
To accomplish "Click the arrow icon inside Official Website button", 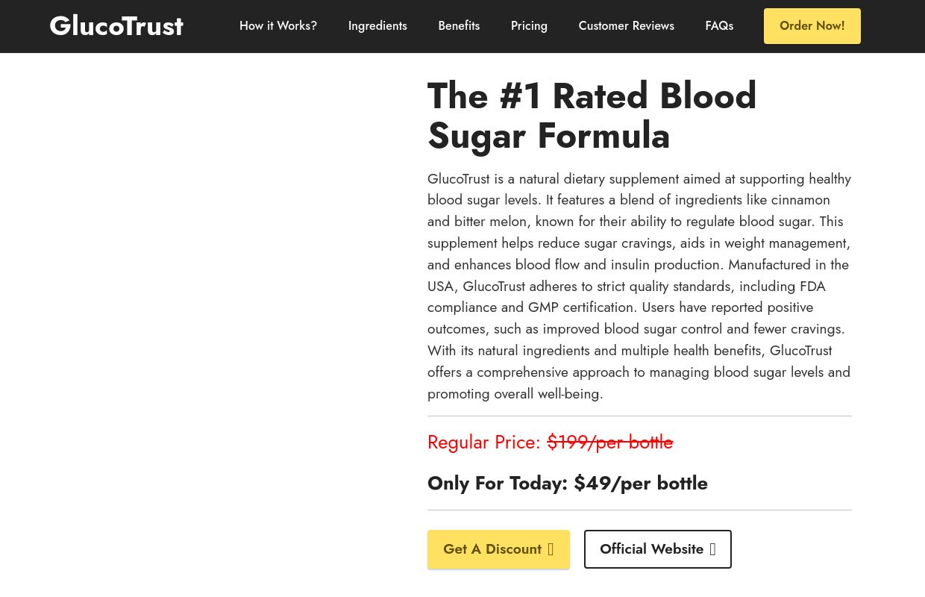I will click(x=712, y=549).
